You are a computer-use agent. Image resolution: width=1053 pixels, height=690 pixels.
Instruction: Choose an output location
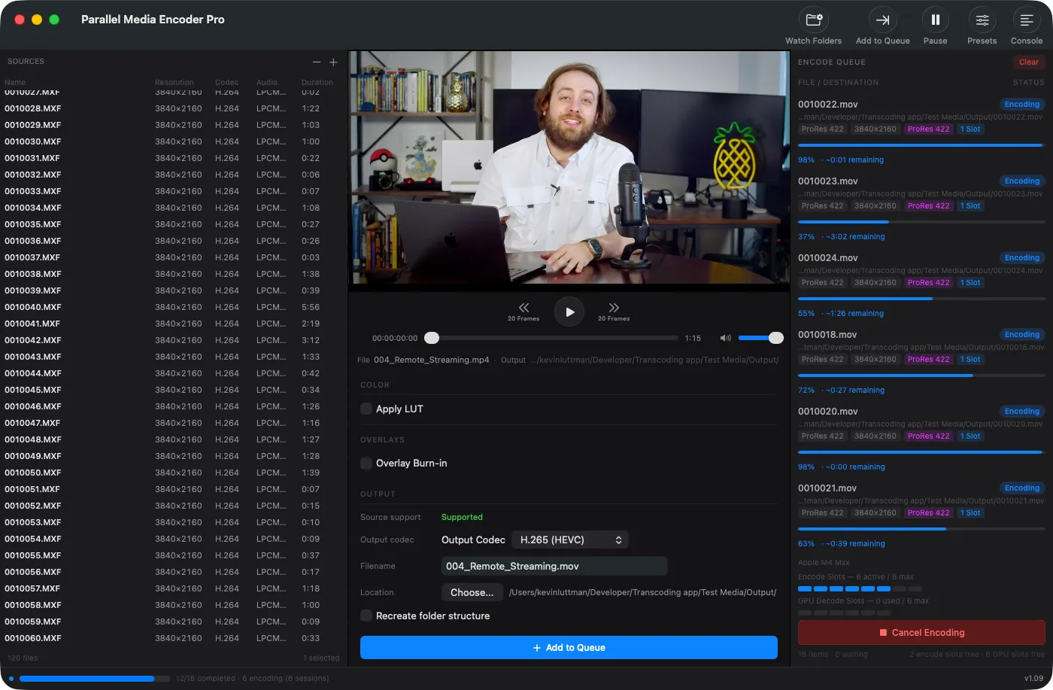point(472,592)
